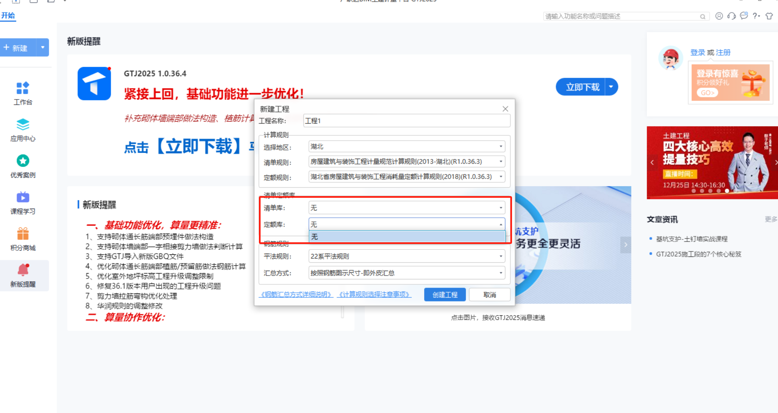Click the 登录 link
The height and width of the screenshot is (413, 778).
coord(697,52)
